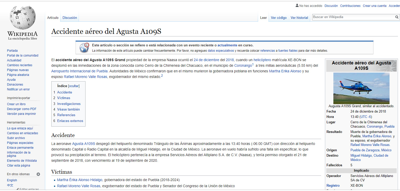Jump to Investigaciones in the index
This screenshot has height=191, width=400.
pyautogui.click(x=69, y=104)
